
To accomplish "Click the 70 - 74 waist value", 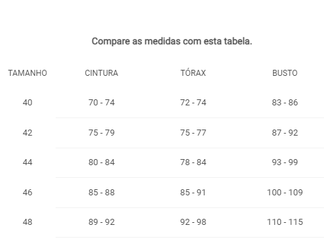I will [101, 103].
